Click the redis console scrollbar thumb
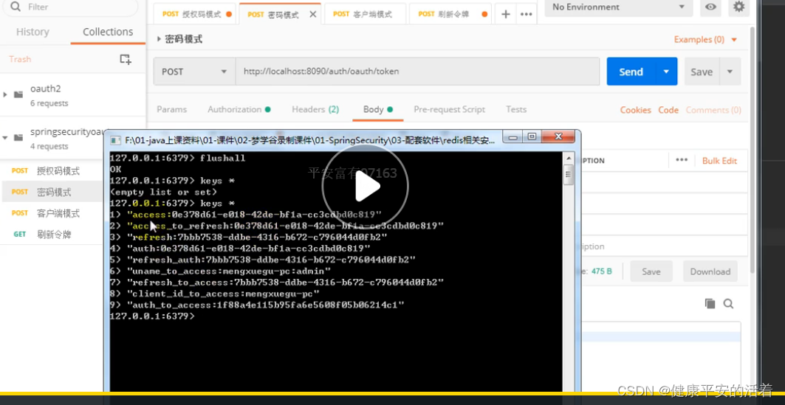This screenshot has height=405, width=785. [568, 175]
